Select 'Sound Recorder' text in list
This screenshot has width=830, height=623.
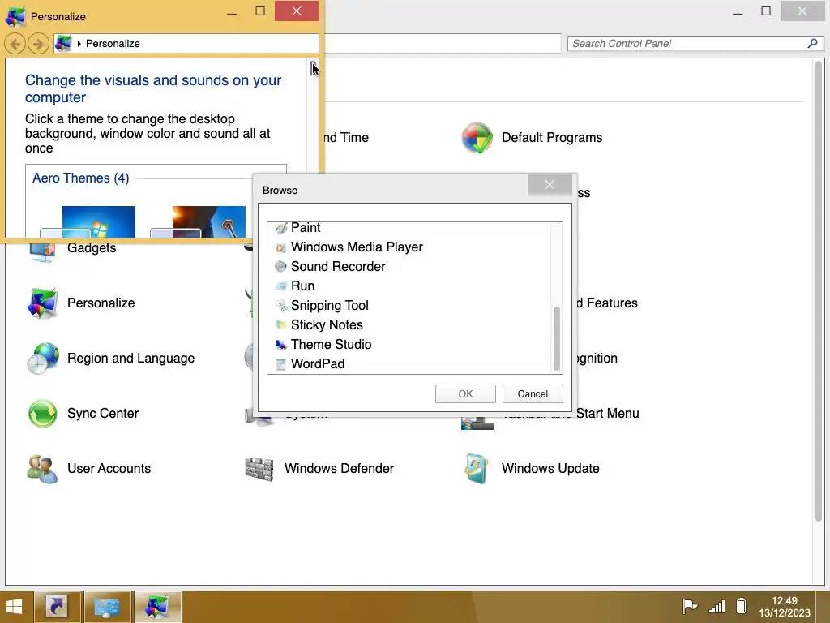click(x=338, y=266)
